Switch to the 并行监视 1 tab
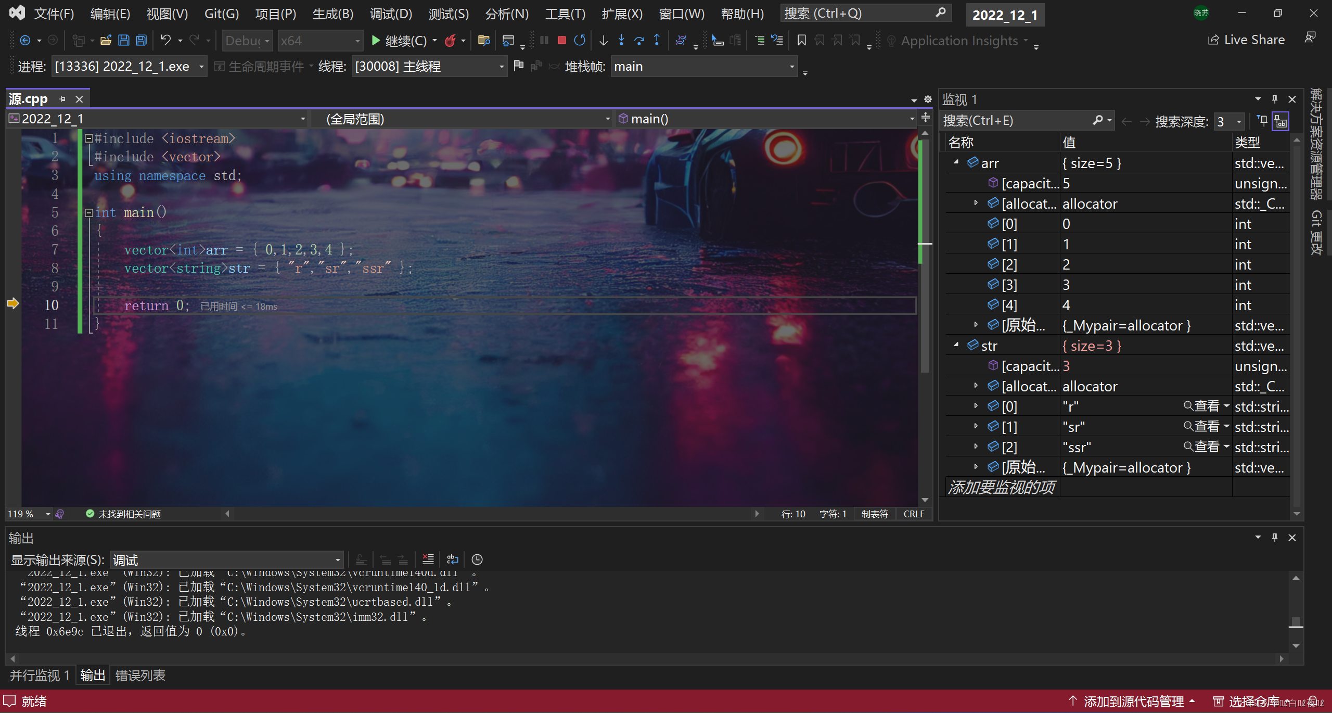The image size is (1332, 713). [x=40, y=675]
